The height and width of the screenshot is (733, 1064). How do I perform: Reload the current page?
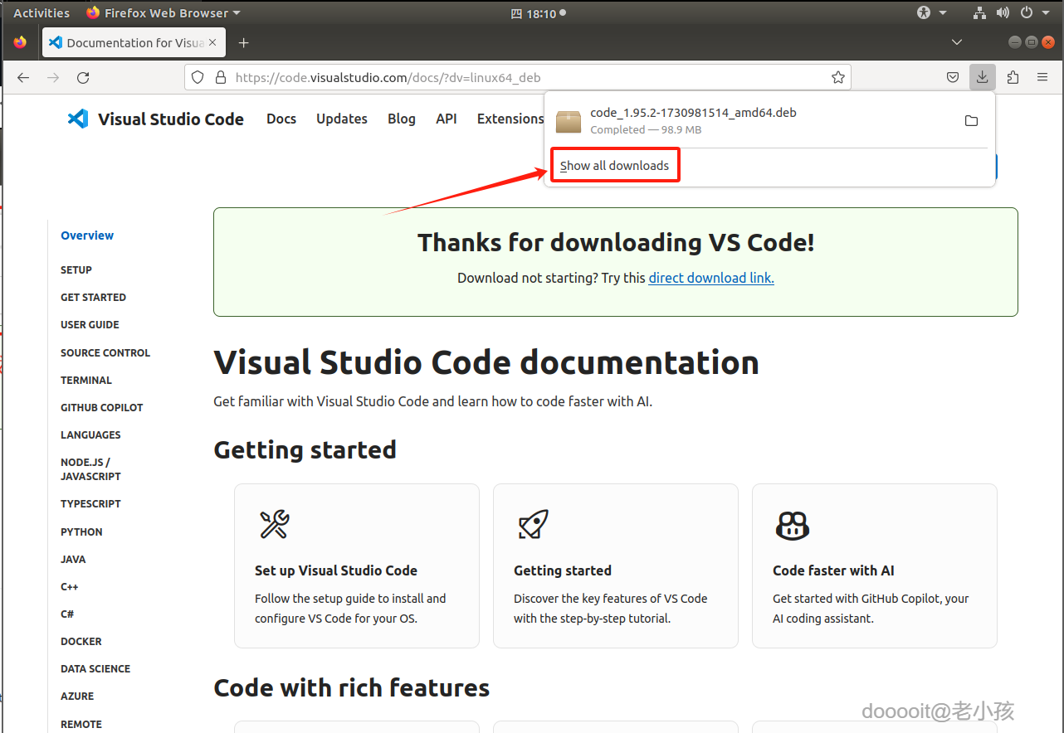83,77
